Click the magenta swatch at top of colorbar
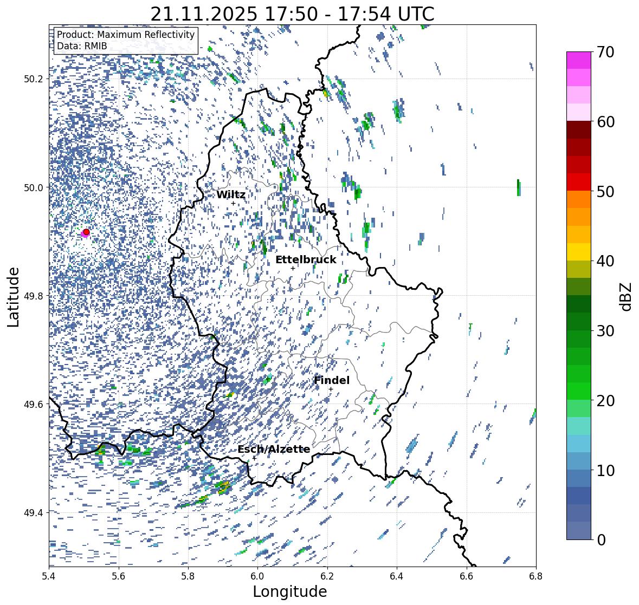The image size is (639, 605). click(579, 60)
